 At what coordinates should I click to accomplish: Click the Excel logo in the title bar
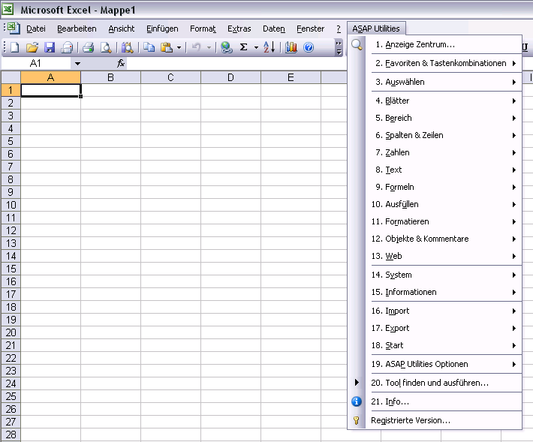8,9
